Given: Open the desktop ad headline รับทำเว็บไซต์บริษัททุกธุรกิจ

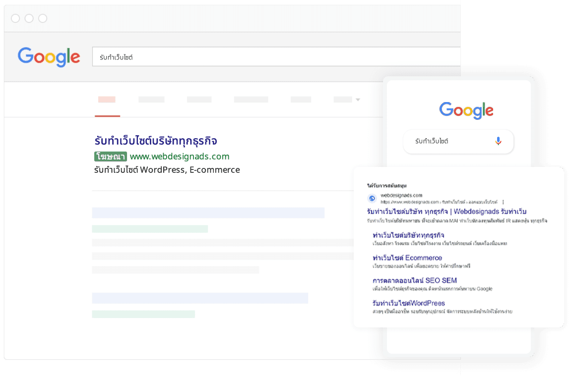Looking at the screenshot, I should coord(156,141).
